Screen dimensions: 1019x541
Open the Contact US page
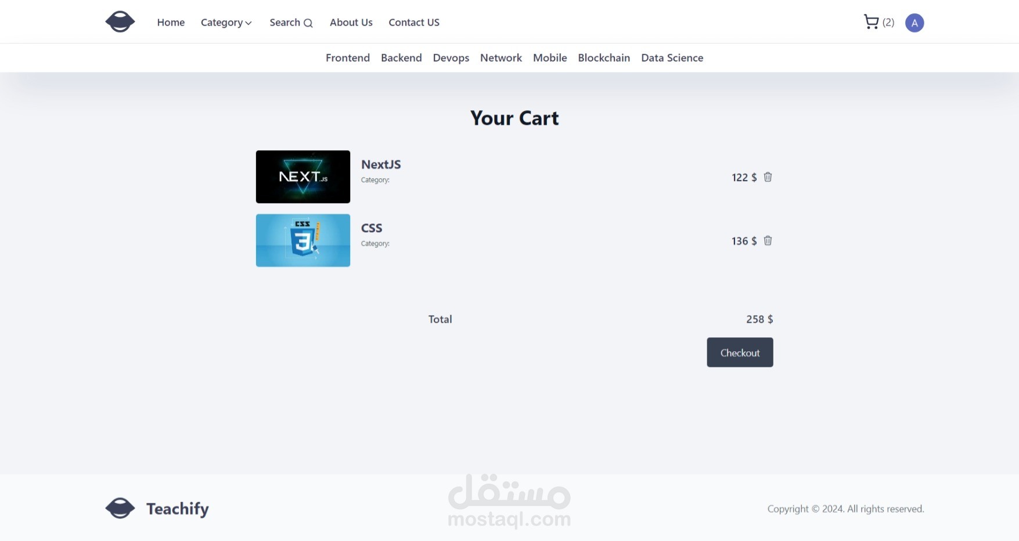click(414, 23)
